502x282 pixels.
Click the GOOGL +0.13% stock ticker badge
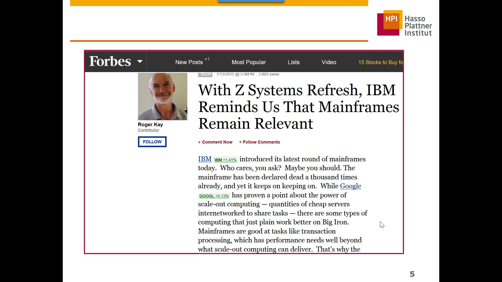[x=214, y=196]
